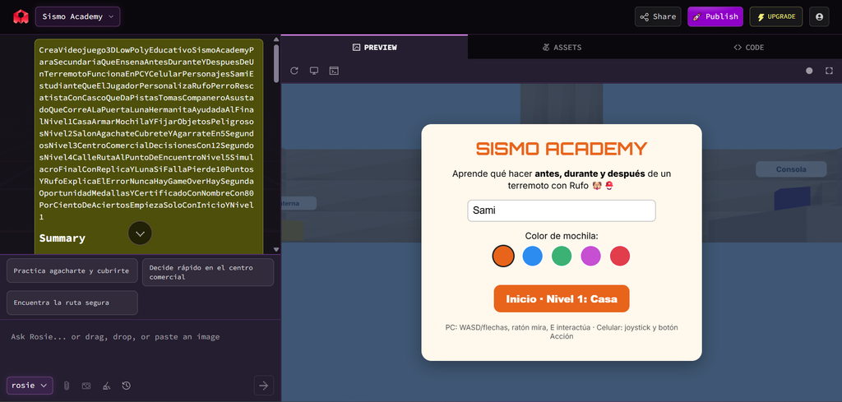
Task: Choose the purple backpack color
Action: 590,256
